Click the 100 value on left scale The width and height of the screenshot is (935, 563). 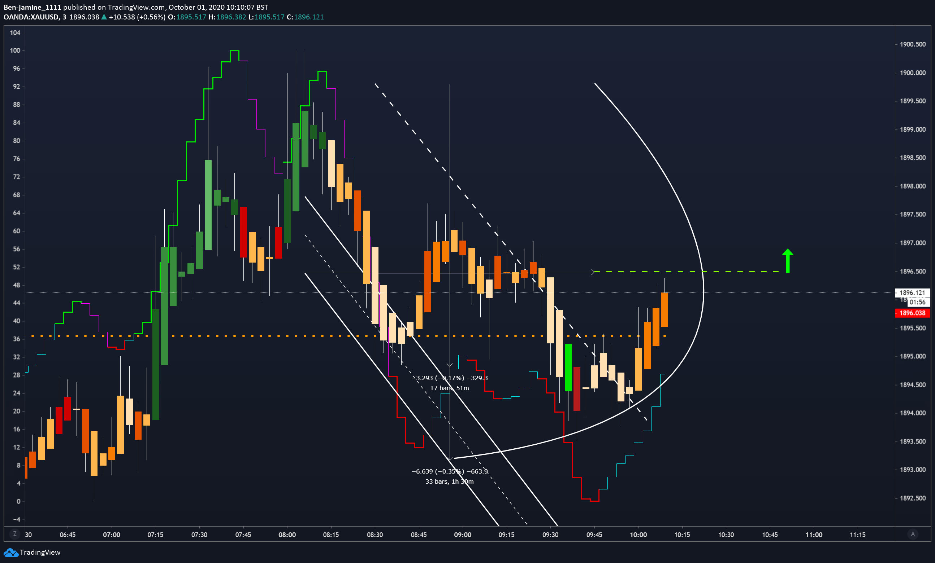(15, 50)
